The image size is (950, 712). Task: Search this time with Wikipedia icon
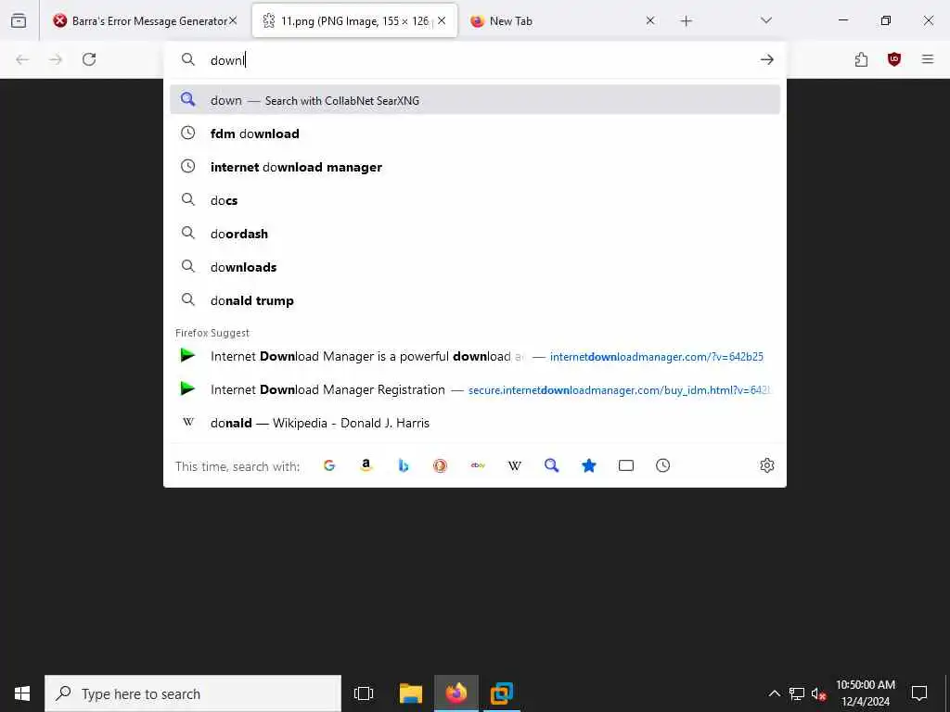(514, 465)
